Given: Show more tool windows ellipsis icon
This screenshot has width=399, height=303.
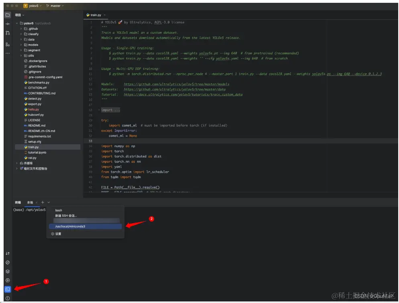Looking at the screenshot, I should pyautogui.click(x=8, y=53).
